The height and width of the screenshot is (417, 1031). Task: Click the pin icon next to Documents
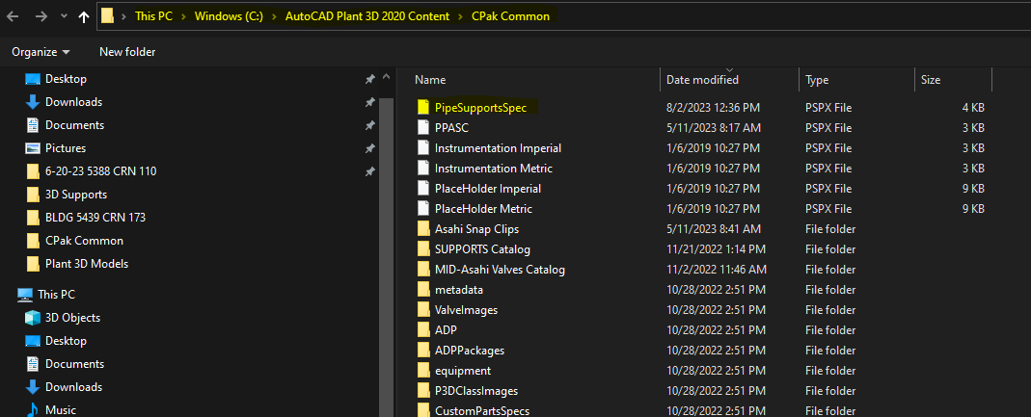point(370,125)
